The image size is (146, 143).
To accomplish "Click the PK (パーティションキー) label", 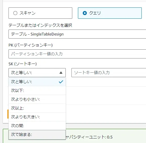I will pos(30,45).
